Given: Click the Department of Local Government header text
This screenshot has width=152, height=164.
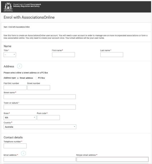Looking at the screenshot, I should click(x=27, y=5).
